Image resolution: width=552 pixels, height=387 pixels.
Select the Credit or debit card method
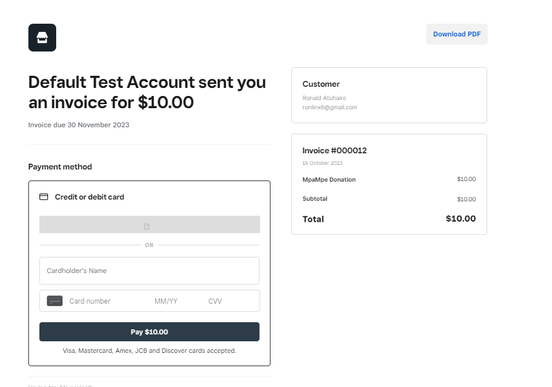point(89,197)
